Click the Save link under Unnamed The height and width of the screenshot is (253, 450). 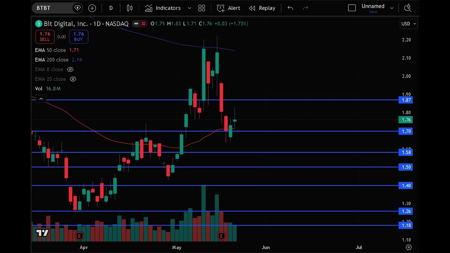[x=373, y=12]
